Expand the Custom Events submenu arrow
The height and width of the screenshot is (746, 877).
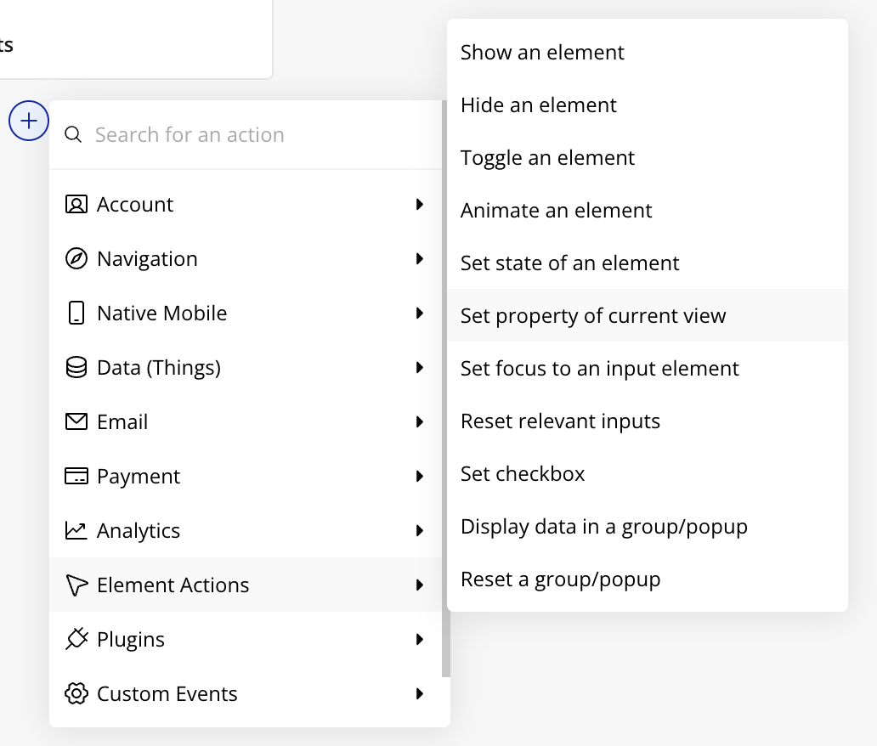(x=420, y=693)
